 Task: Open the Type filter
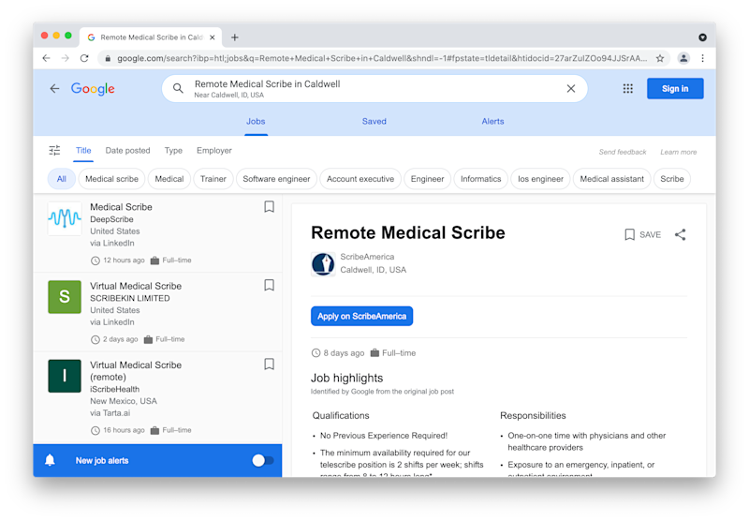tap(173, 151)
